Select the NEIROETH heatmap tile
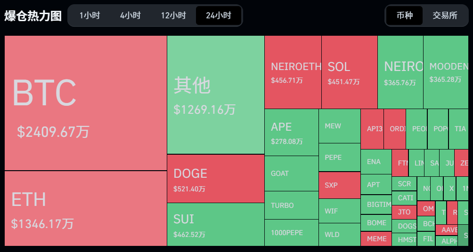This screenshot has width=473, height=252. (293, 72)
